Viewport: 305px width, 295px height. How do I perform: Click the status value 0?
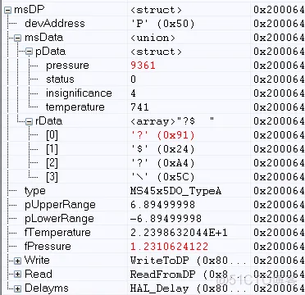(134, 79)
